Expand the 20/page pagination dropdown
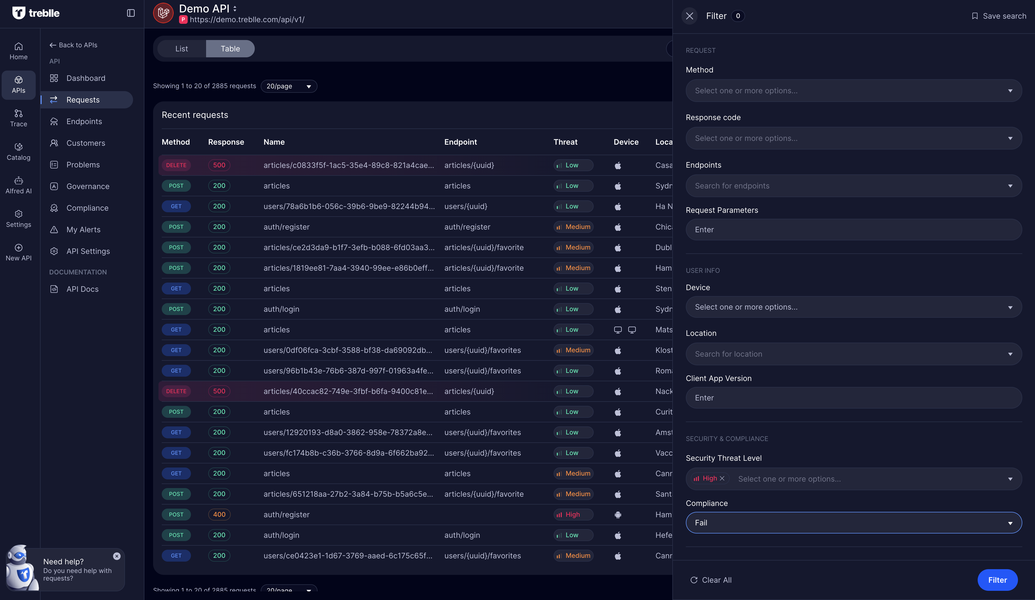1035x600 pixels. coord(289,86)
